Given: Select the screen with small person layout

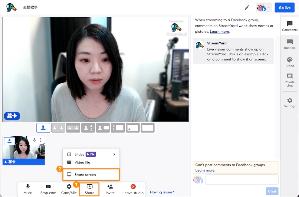Looking at the screenshot, I should tap(133, 128).
